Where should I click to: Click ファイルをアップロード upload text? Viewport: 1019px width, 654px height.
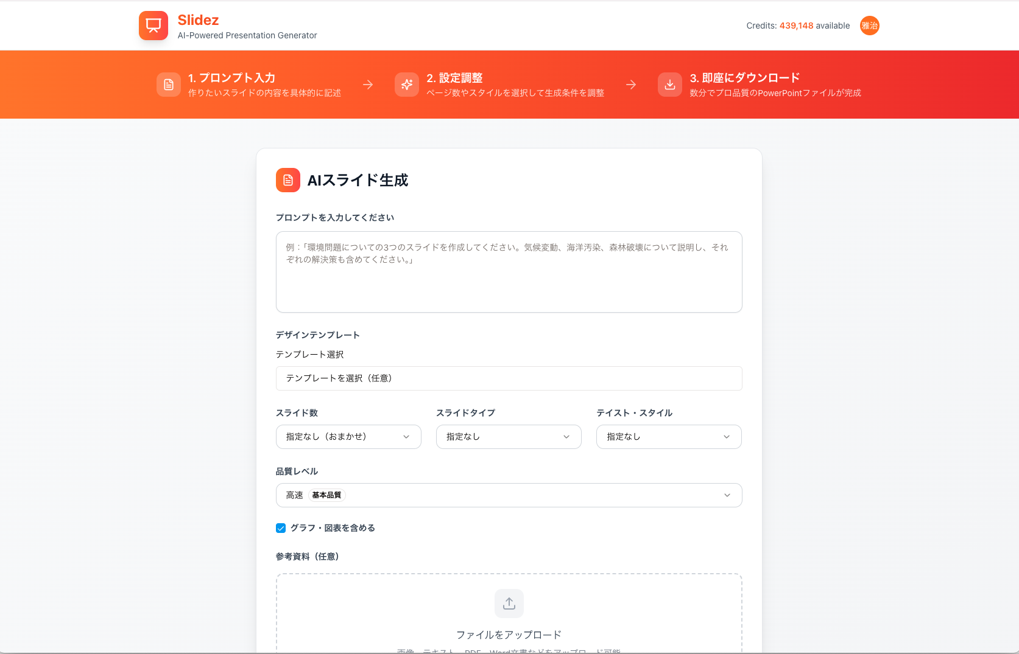coord(509,635)
